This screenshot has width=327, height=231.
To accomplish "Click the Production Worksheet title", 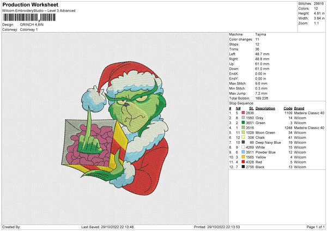I will tap(30, 4).
